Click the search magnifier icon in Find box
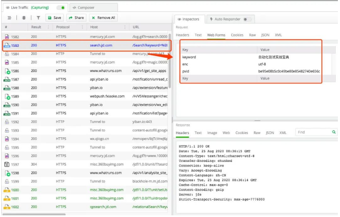The image size is (340, 217). [x=334, y=132]
